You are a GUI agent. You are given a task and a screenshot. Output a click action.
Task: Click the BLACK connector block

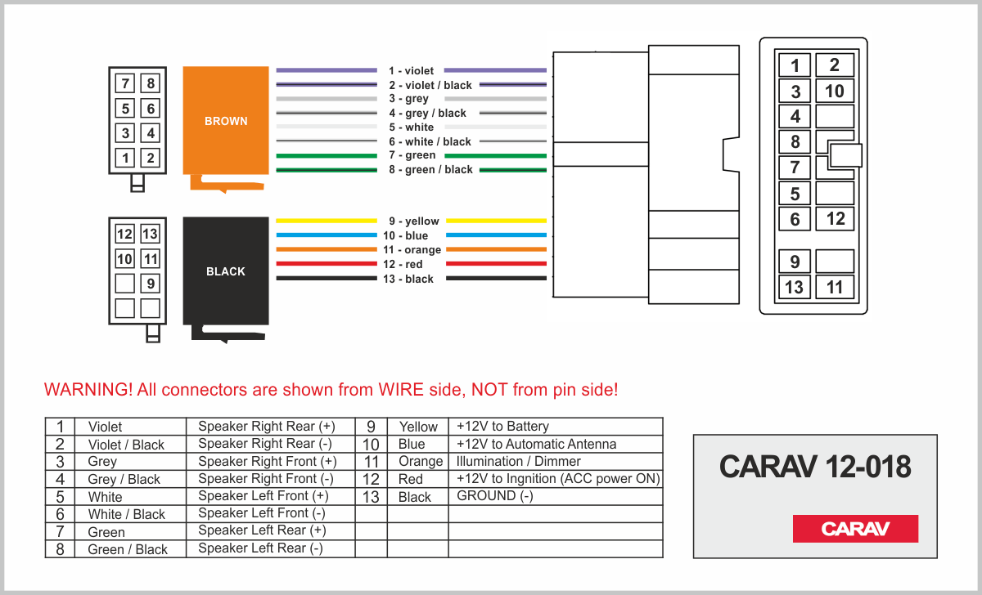click(x=226, y=271)
